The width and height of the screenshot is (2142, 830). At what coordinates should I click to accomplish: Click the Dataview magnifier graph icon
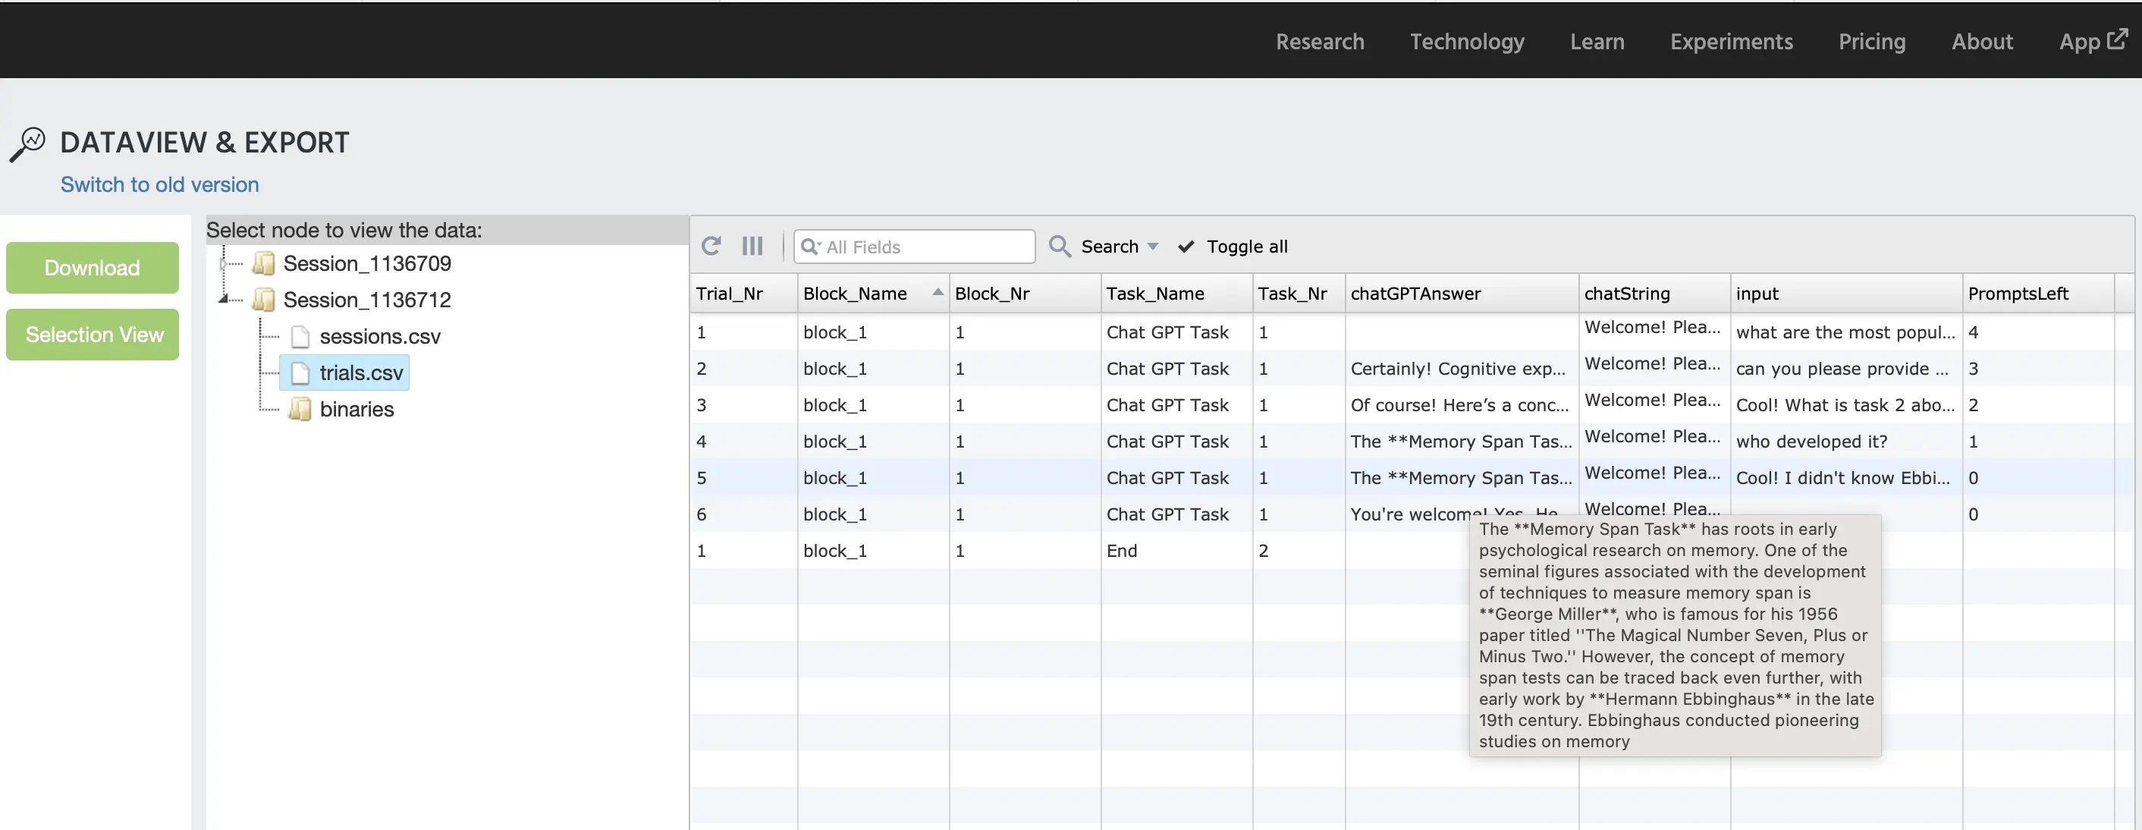(x=27, y=145)
